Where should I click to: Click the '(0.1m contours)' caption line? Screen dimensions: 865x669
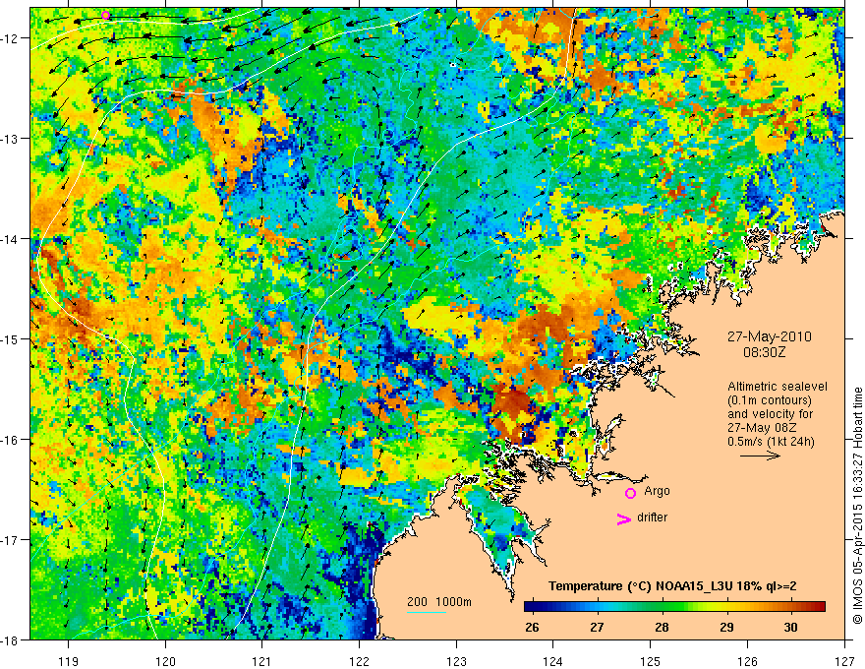click(x=770, y=400)
